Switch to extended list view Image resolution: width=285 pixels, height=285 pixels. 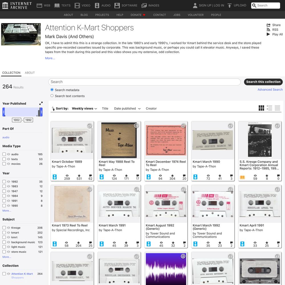(x=269, y=108)
